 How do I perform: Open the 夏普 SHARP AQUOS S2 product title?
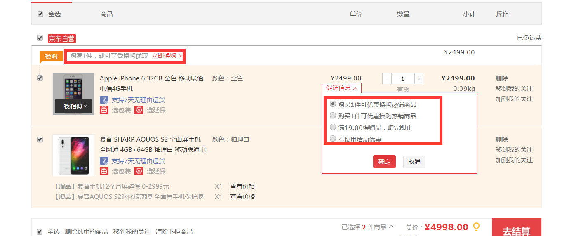coord(153,144)
